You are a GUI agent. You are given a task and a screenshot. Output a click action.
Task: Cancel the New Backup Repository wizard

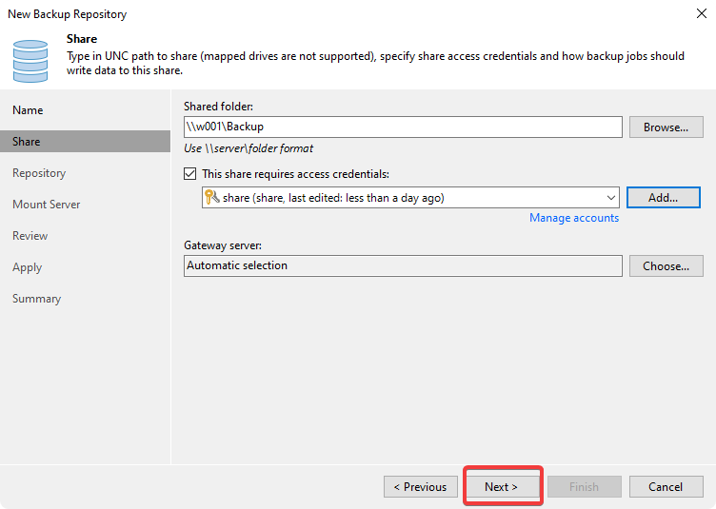pos(666,487)
